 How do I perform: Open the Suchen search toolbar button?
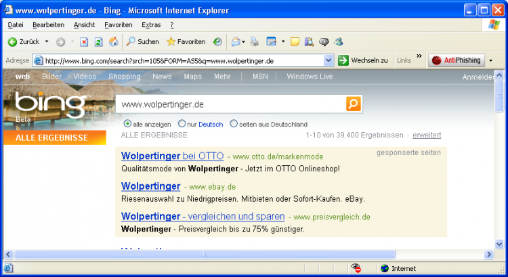coord(142,42)
